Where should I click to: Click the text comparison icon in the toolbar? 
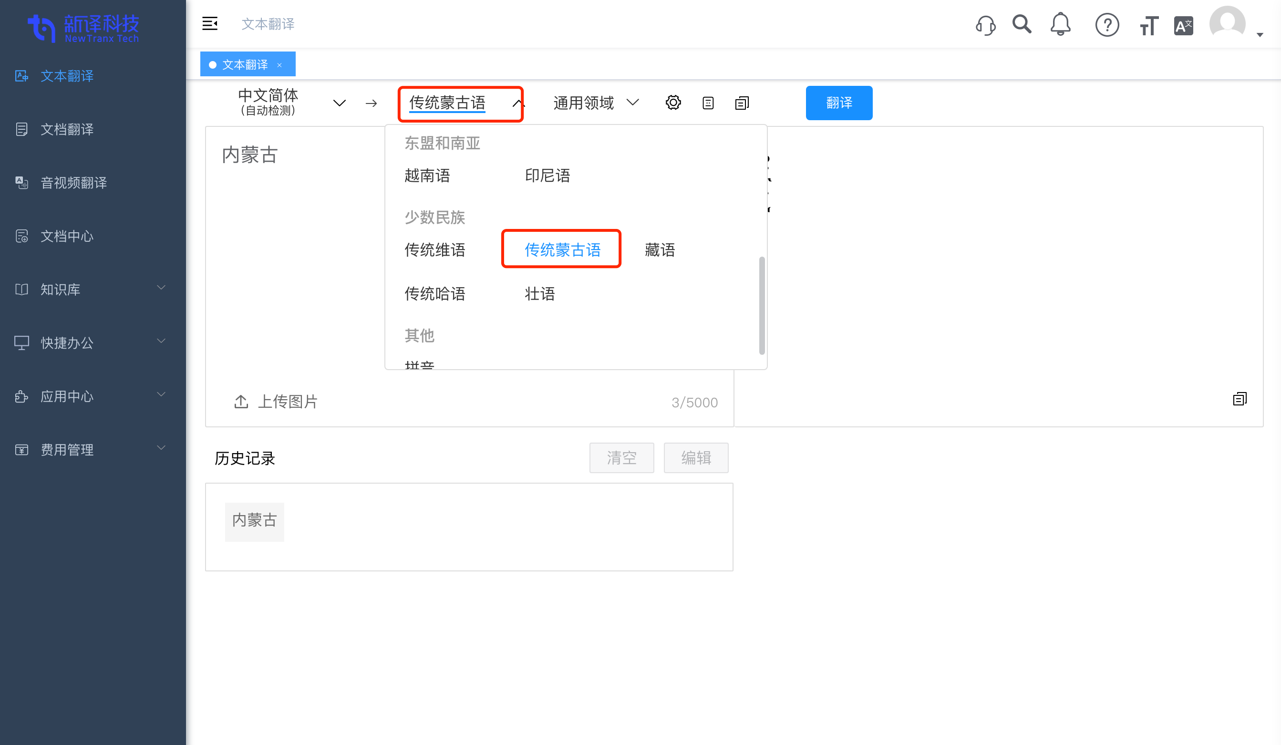(x=742, y=102)
